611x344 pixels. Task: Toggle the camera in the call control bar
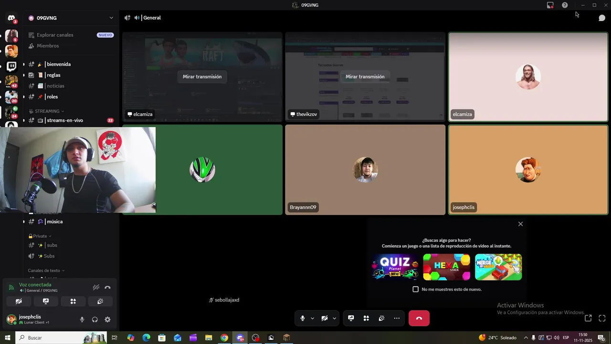(325, 318)
